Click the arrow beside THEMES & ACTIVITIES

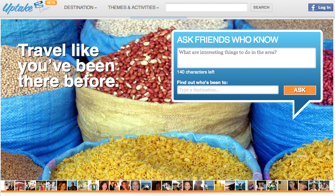pos(158,8)
